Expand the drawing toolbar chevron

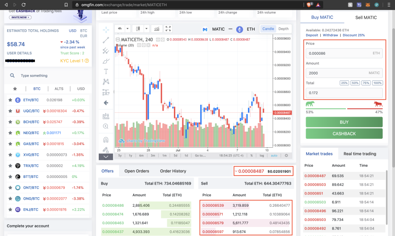(106, 157)
